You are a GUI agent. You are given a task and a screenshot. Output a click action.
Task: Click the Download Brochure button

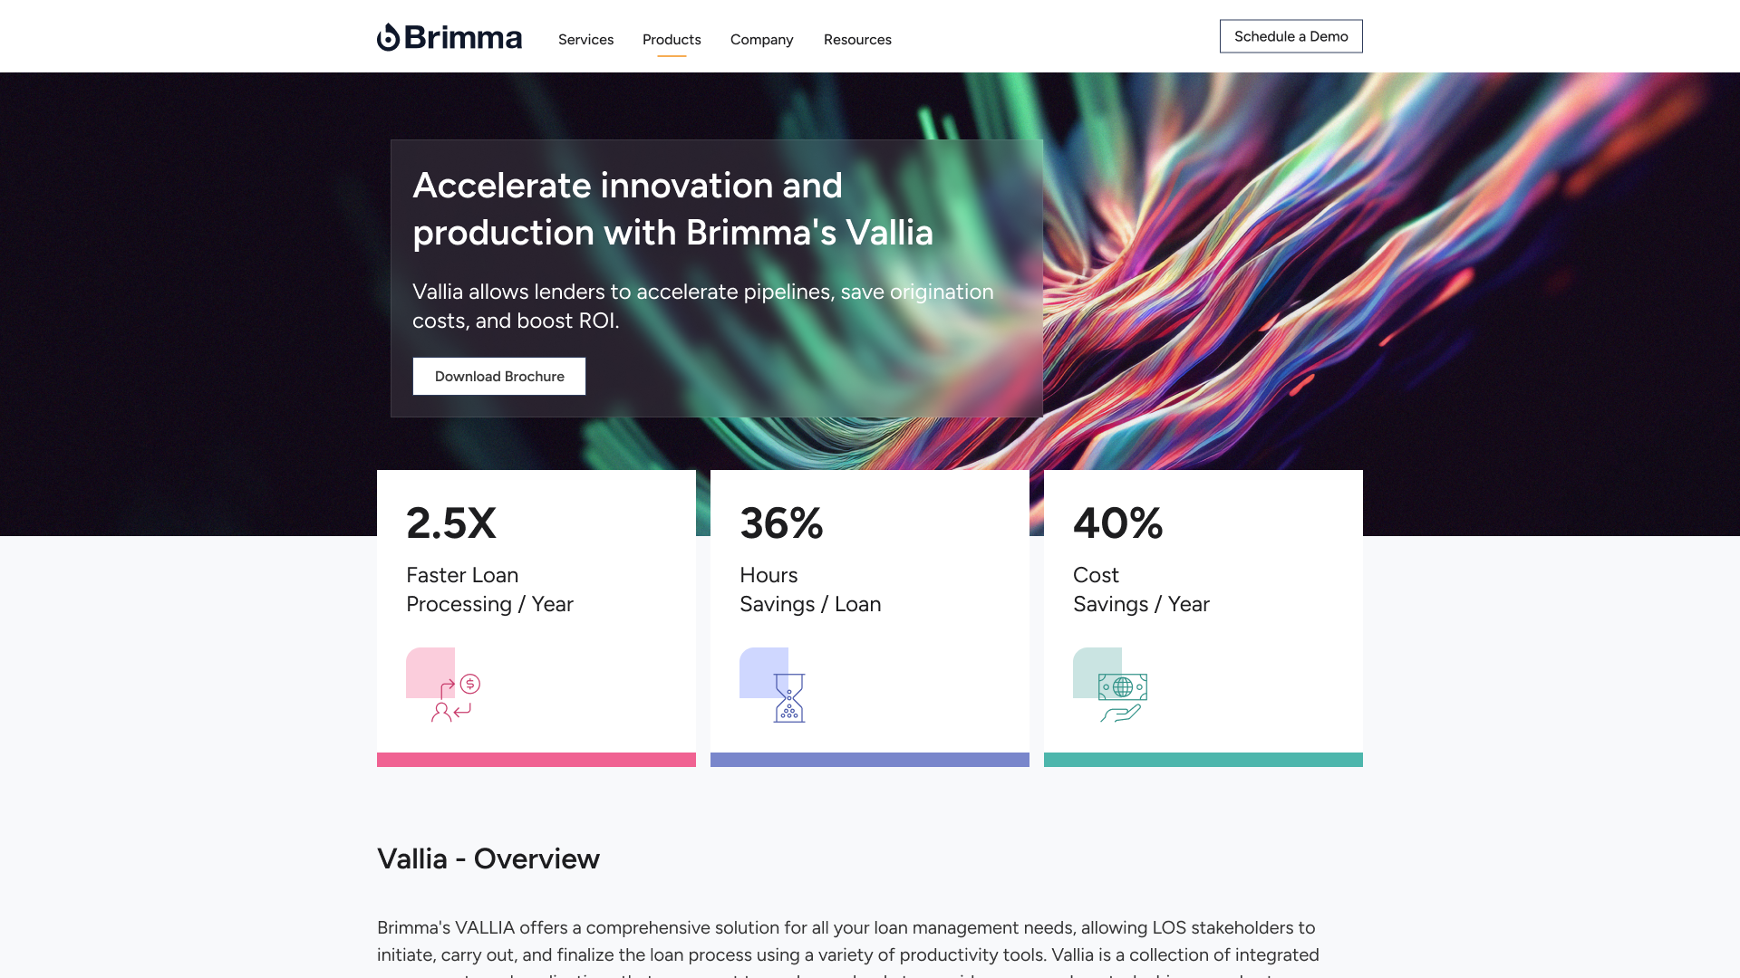tap(499, 377)
